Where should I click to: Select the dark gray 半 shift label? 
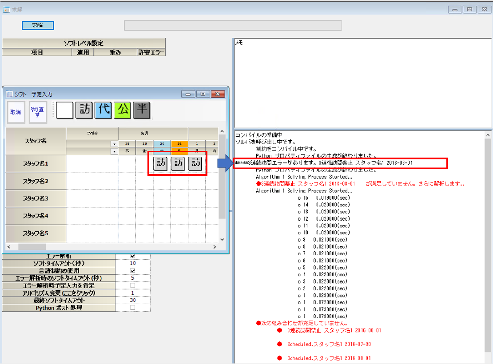pyautogui.click(x=142, y=111)
